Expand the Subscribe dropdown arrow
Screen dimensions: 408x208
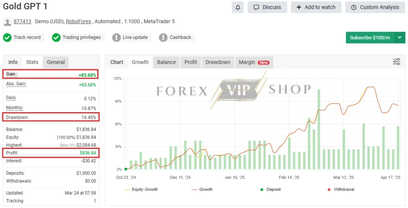click(400, 37)
